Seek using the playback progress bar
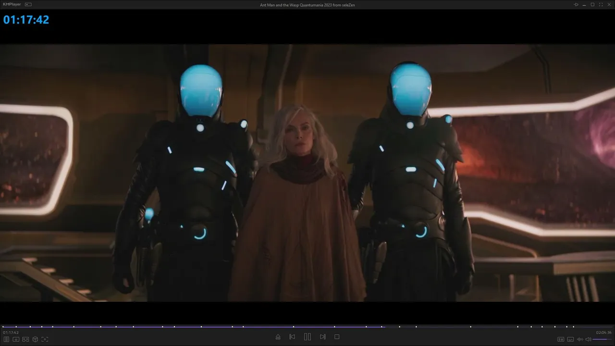This screenshot has width=615, height=346. coord(307,327)
